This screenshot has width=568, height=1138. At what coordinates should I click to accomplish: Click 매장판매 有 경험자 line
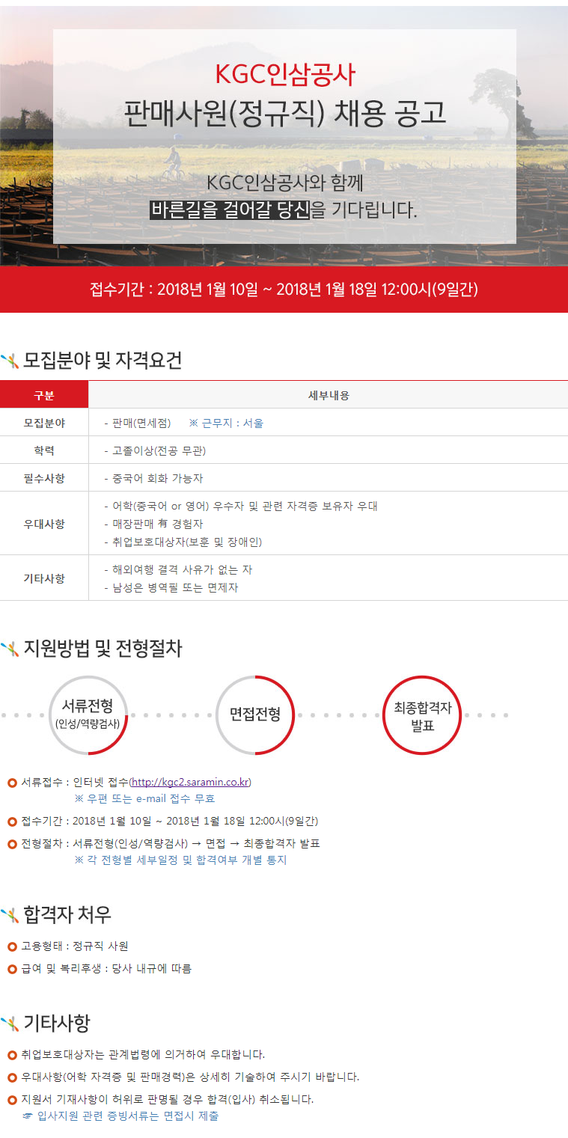click(154, 524)
